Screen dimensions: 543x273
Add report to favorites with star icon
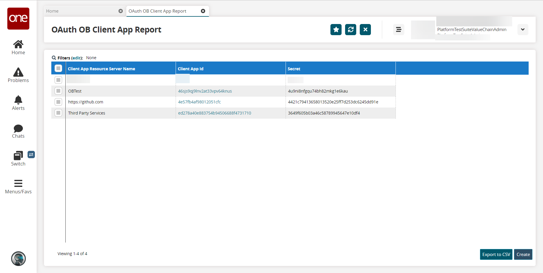(336, 30)
